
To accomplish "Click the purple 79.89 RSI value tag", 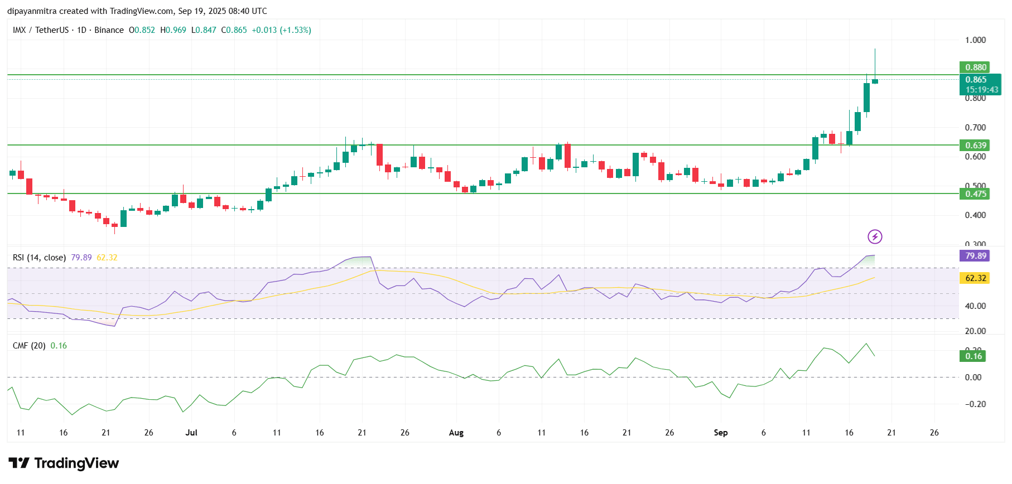I will pyautogui.click(x=974, y=256).
